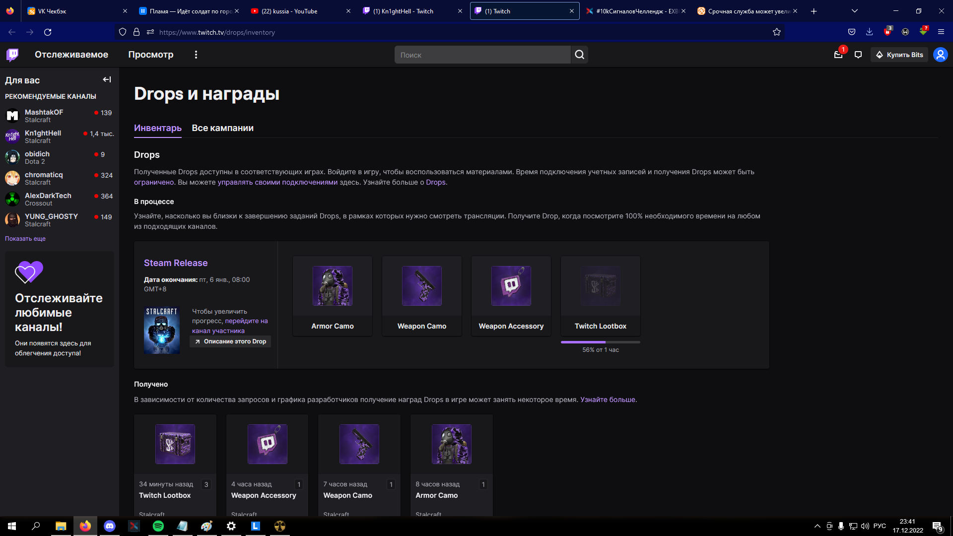953x536 pixels.
Task: Select in-progress Weapon Accessory drop card
Action: click(x=511, y=296)
